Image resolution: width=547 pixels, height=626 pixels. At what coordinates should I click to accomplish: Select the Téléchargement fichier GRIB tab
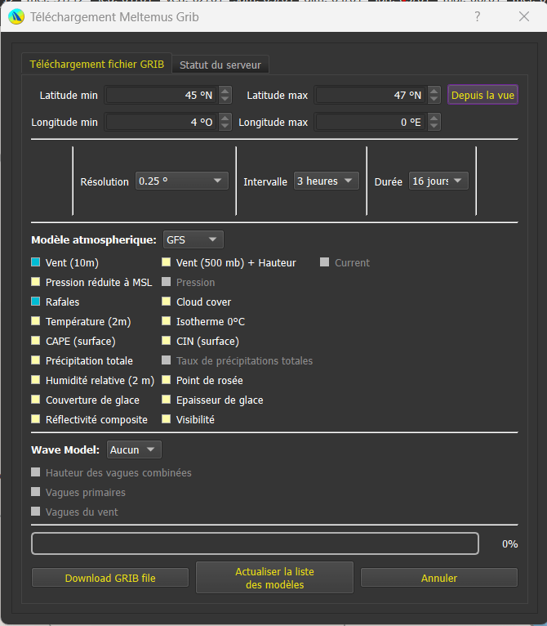[97, 65]
